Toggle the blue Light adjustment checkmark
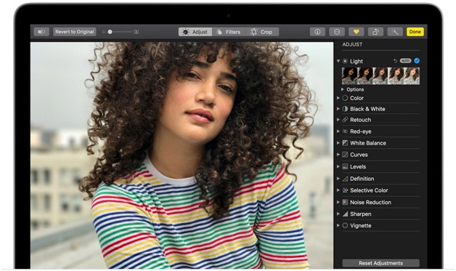The height and width of the screenshot is (271, 456). [417, 61]
